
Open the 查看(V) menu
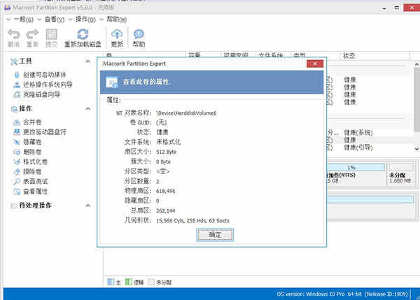click(x=55, y=20)
